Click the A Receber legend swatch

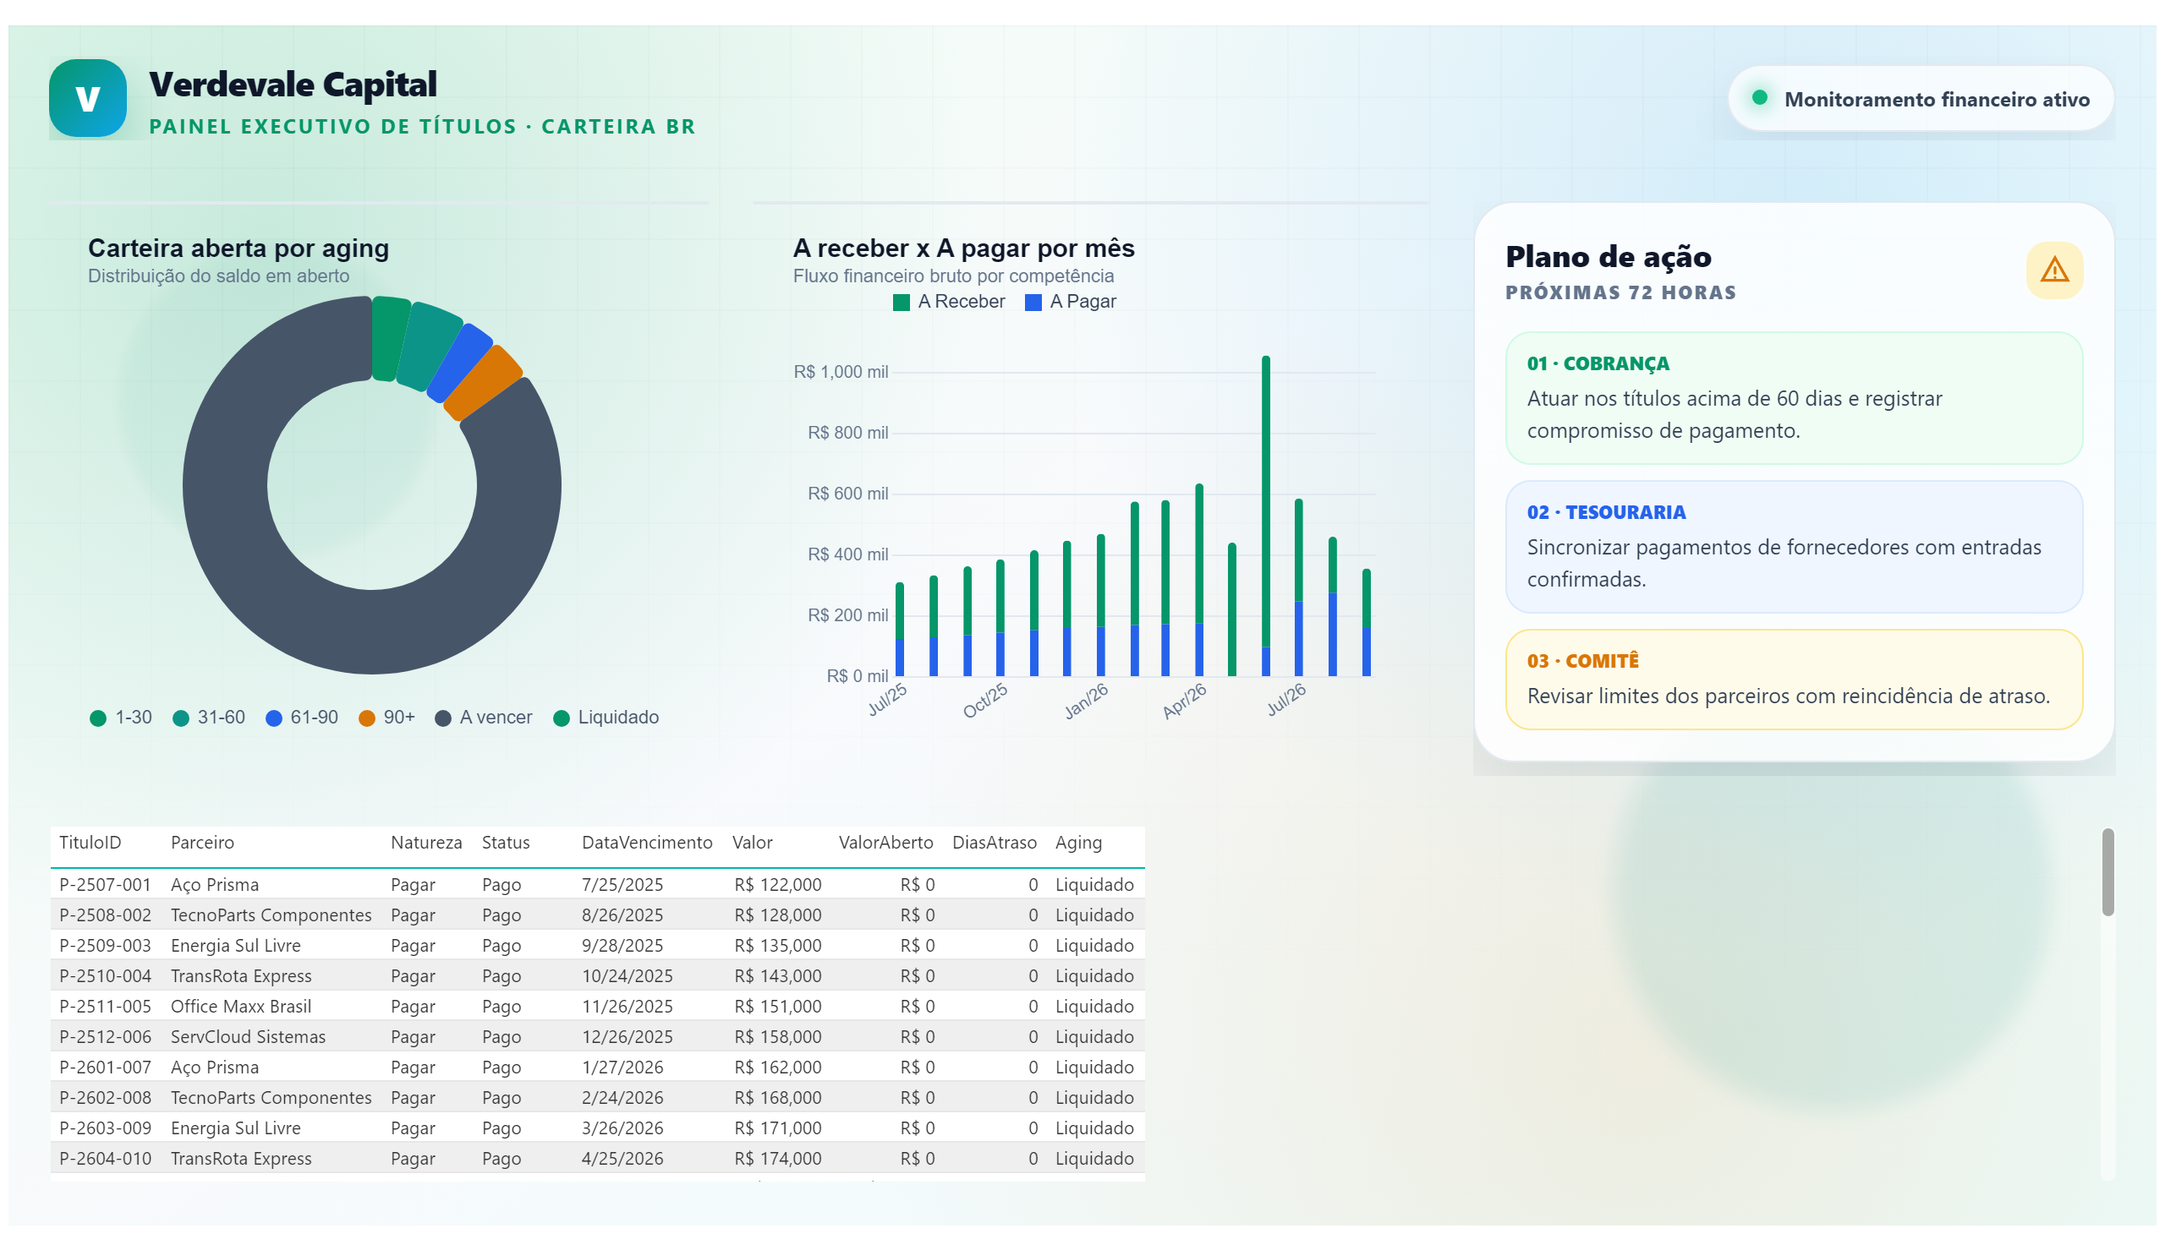tap(902, 303)
